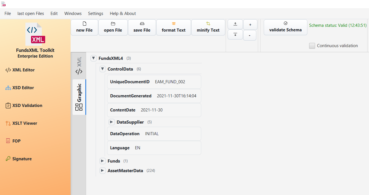Viewport: 369px width, 195px height.
Task: Click the DocumentGenerated element name
Action: [x=131, y=96]
